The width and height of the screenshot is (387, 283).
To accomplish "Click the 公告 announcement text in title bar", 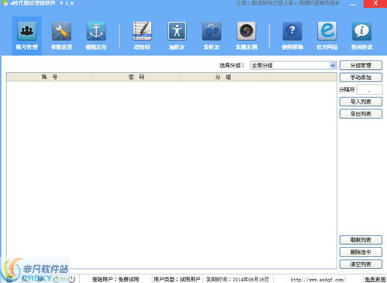I will [287, 3].
